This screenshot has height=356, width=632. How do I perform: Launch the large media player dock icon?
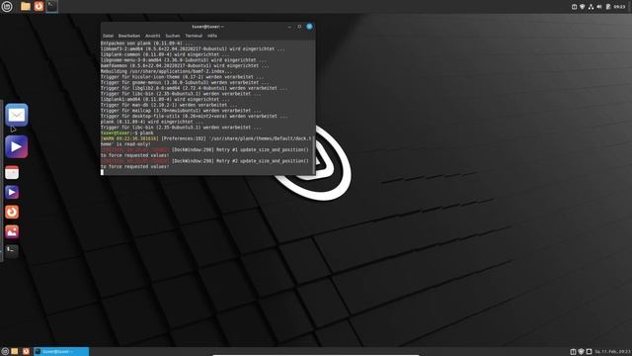tap(17, 146)
